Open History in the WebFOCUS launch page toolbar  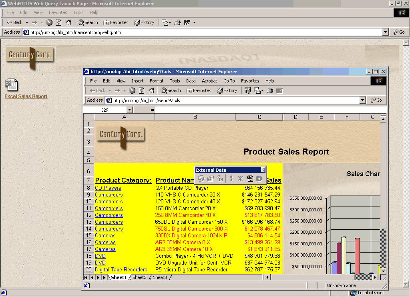pos(144,22)
